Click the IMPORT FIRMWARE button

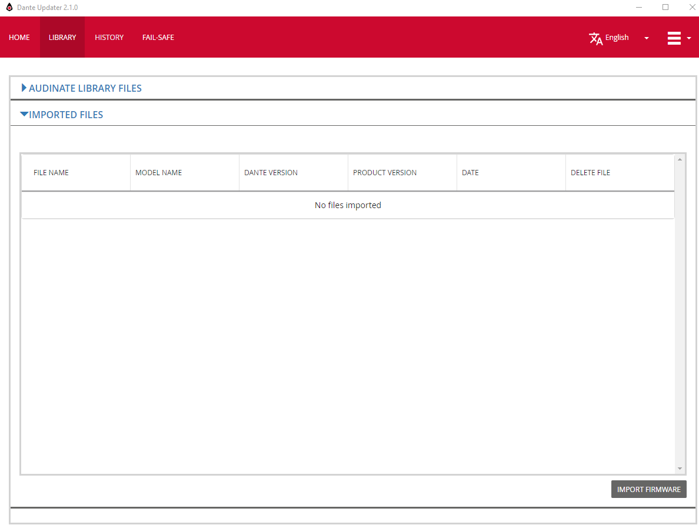(648, 489)
